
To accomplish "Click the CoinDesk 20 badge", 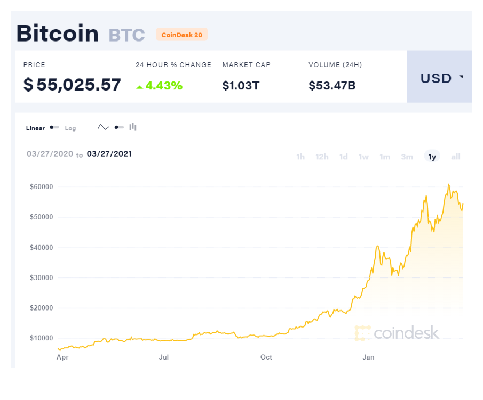I will tap(181, 35).
